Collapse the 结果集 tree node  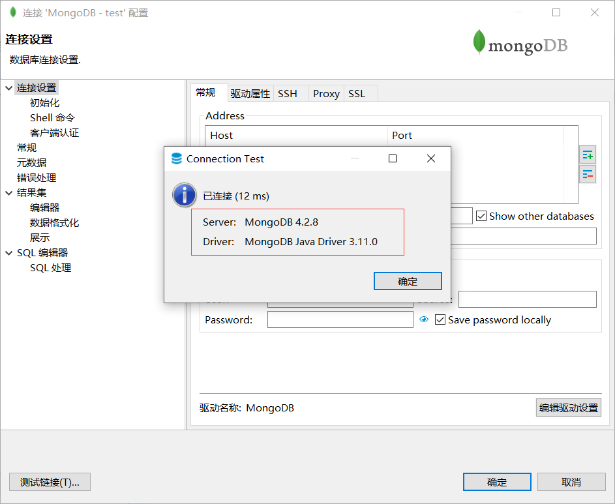(8, 192)
